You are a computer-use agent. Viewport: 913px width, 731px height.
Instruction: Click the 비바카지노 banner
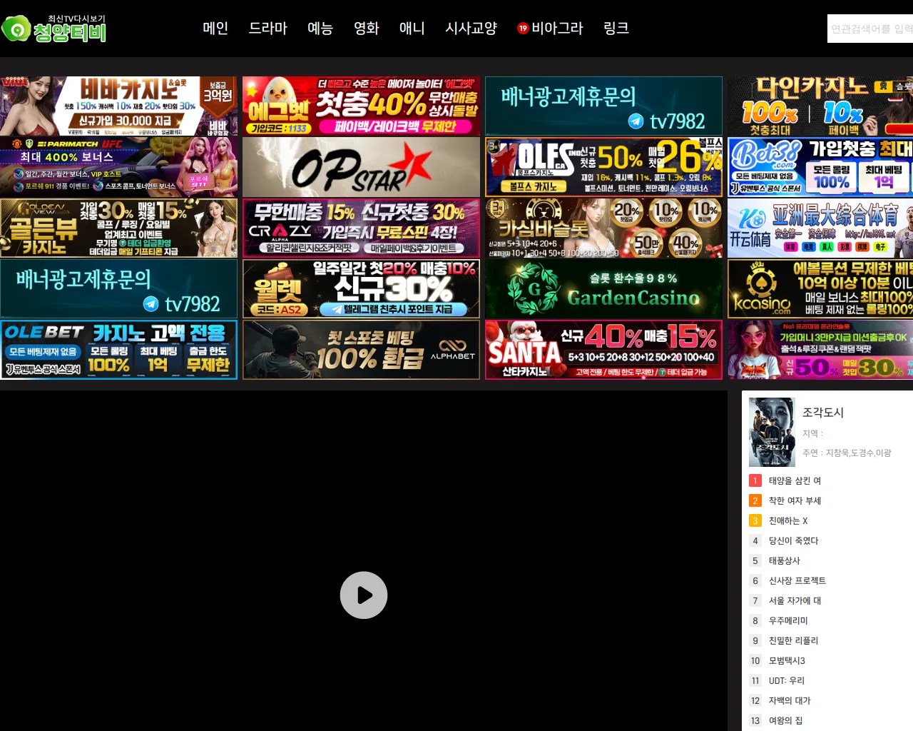(118, 106)
